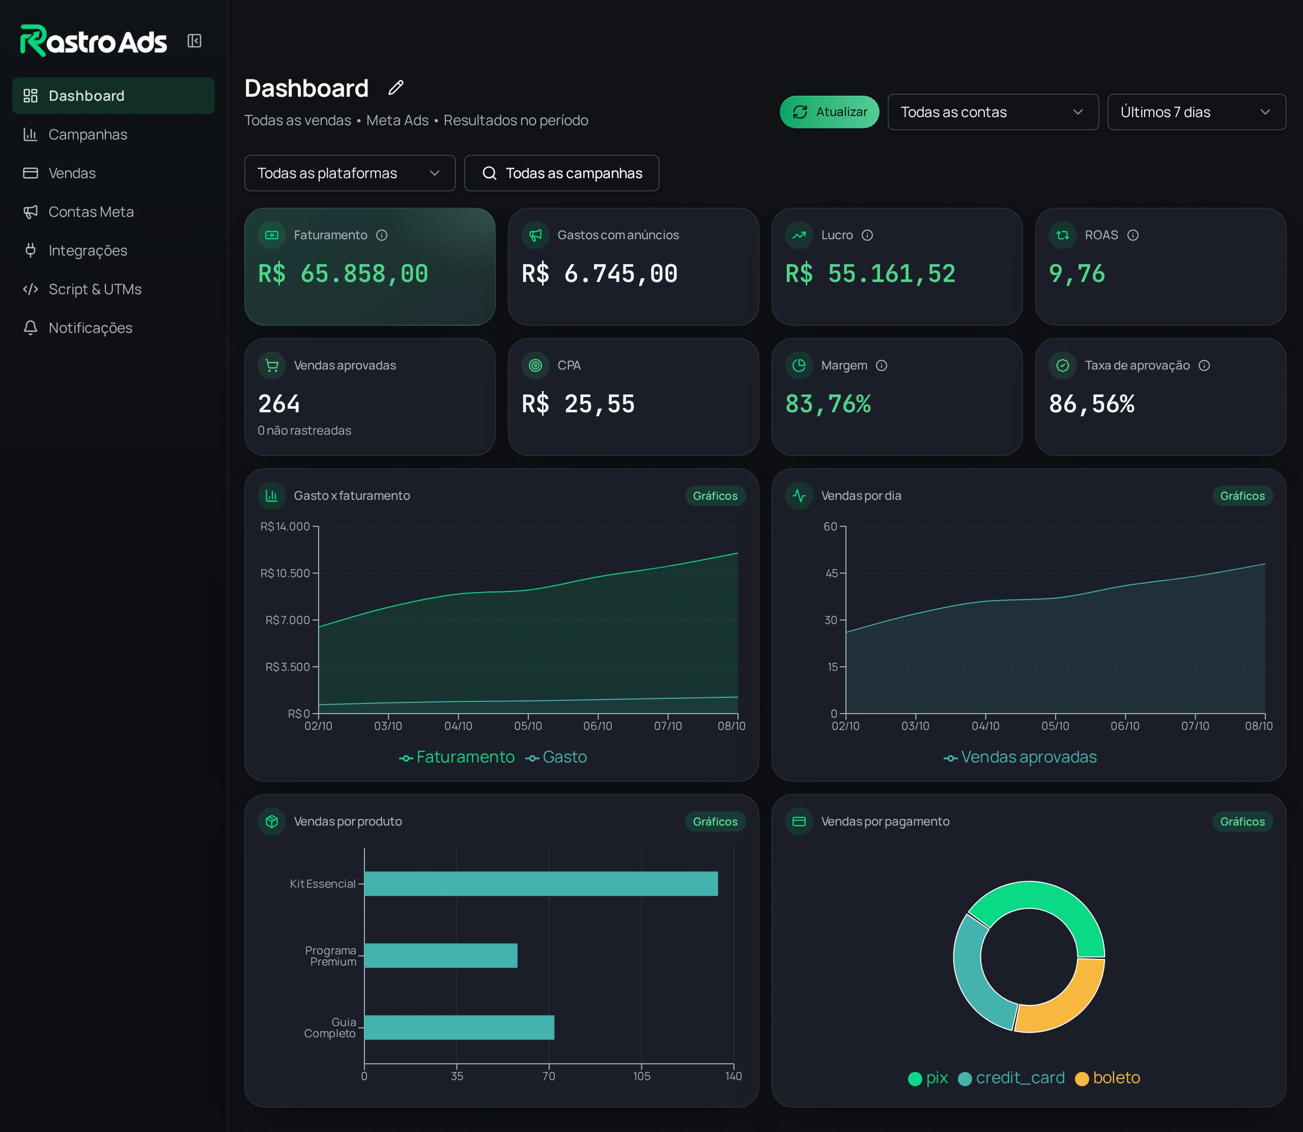The width and height of the screenshot is (1303, 1132).
Task: Open Integrações in the sidebar
Action: pyautogui.click(x=114, y=251)
